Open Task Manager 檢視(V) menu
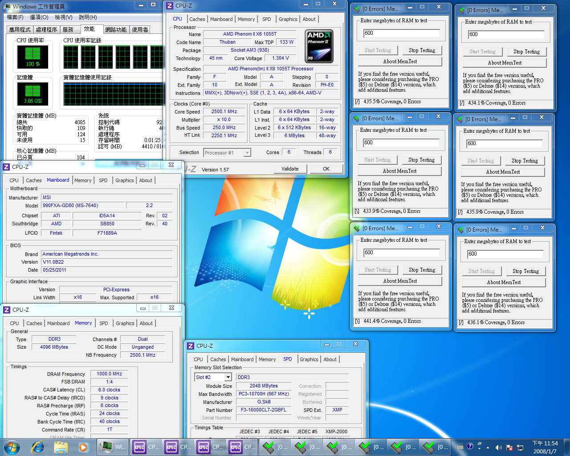This screenshot has height=456, width=570. 64,17
